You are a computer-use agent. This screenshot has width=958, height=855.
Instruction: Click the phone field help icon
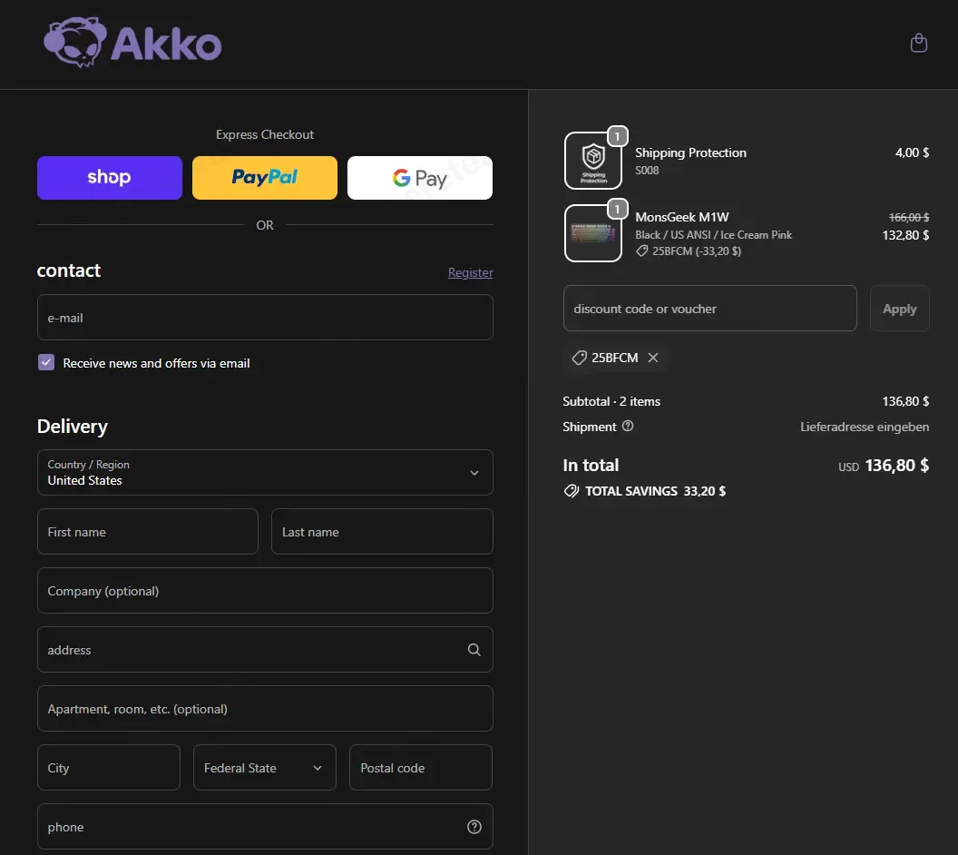click(474, 827)
